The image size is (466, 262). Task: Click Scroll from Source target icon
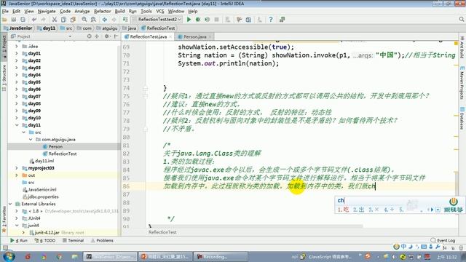89,36
